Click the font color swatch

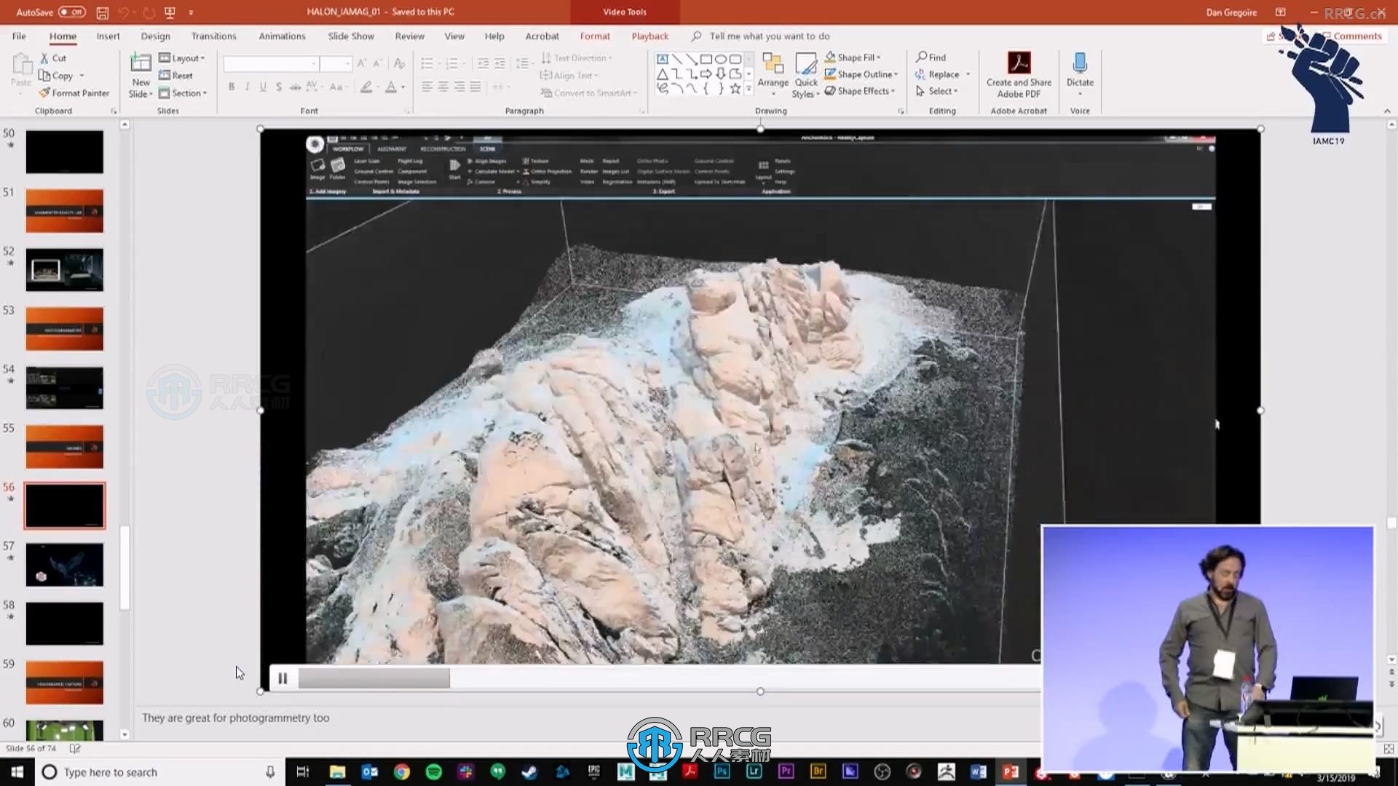click(391, 87)
